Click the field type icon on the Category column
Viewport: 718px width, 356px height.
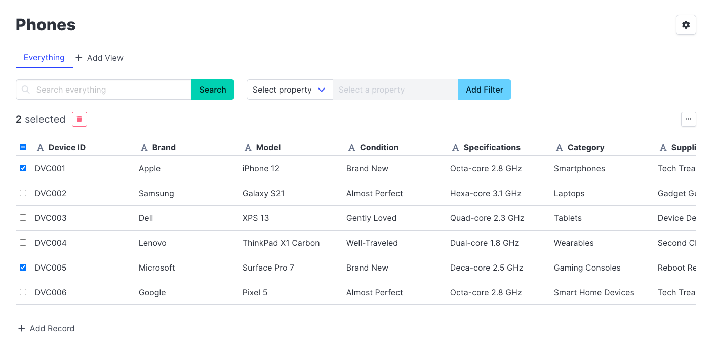[x=559, y=147]
